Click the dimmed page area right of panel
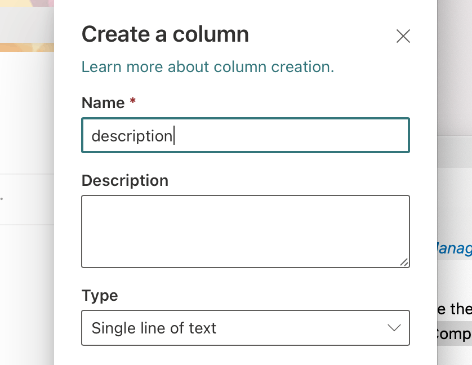Viewport: 472px width, 365px height. pos(455,84)
